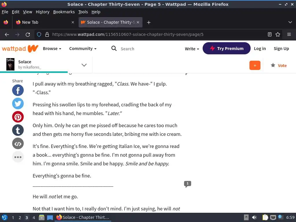This screenshot has height=222, width=296.
Task: Open author mikaflores_ profile link
Action: [x=30, y=67]
